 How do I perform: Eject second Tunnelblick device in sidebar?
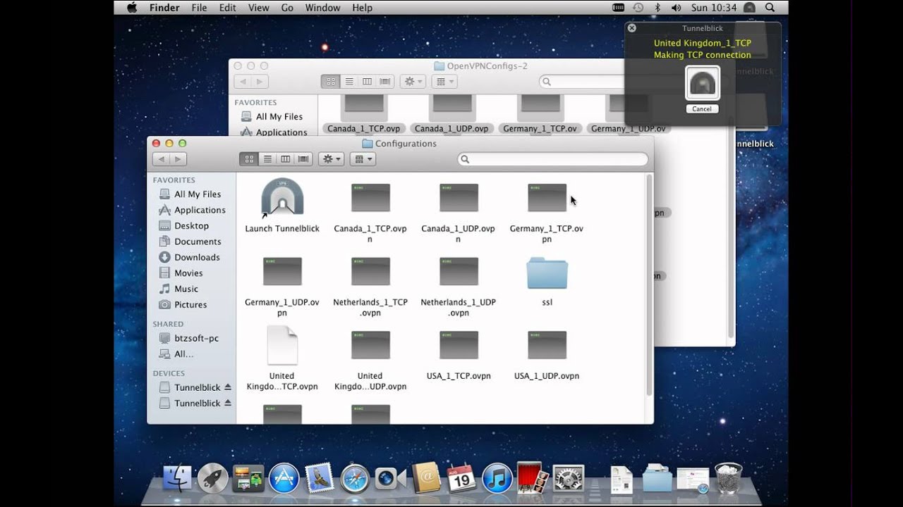pos(227,403)
